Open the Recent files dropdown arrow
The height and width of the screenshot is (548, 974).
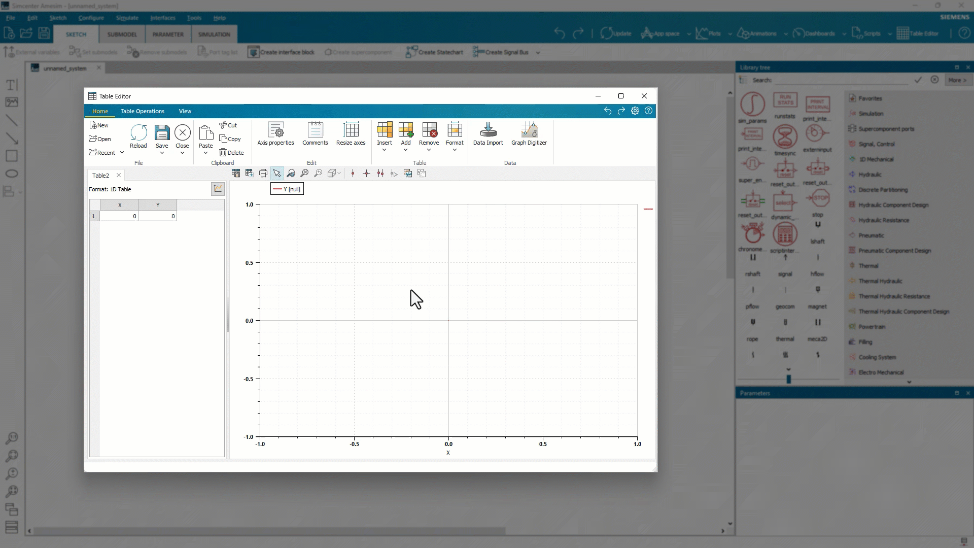point(122,152)
